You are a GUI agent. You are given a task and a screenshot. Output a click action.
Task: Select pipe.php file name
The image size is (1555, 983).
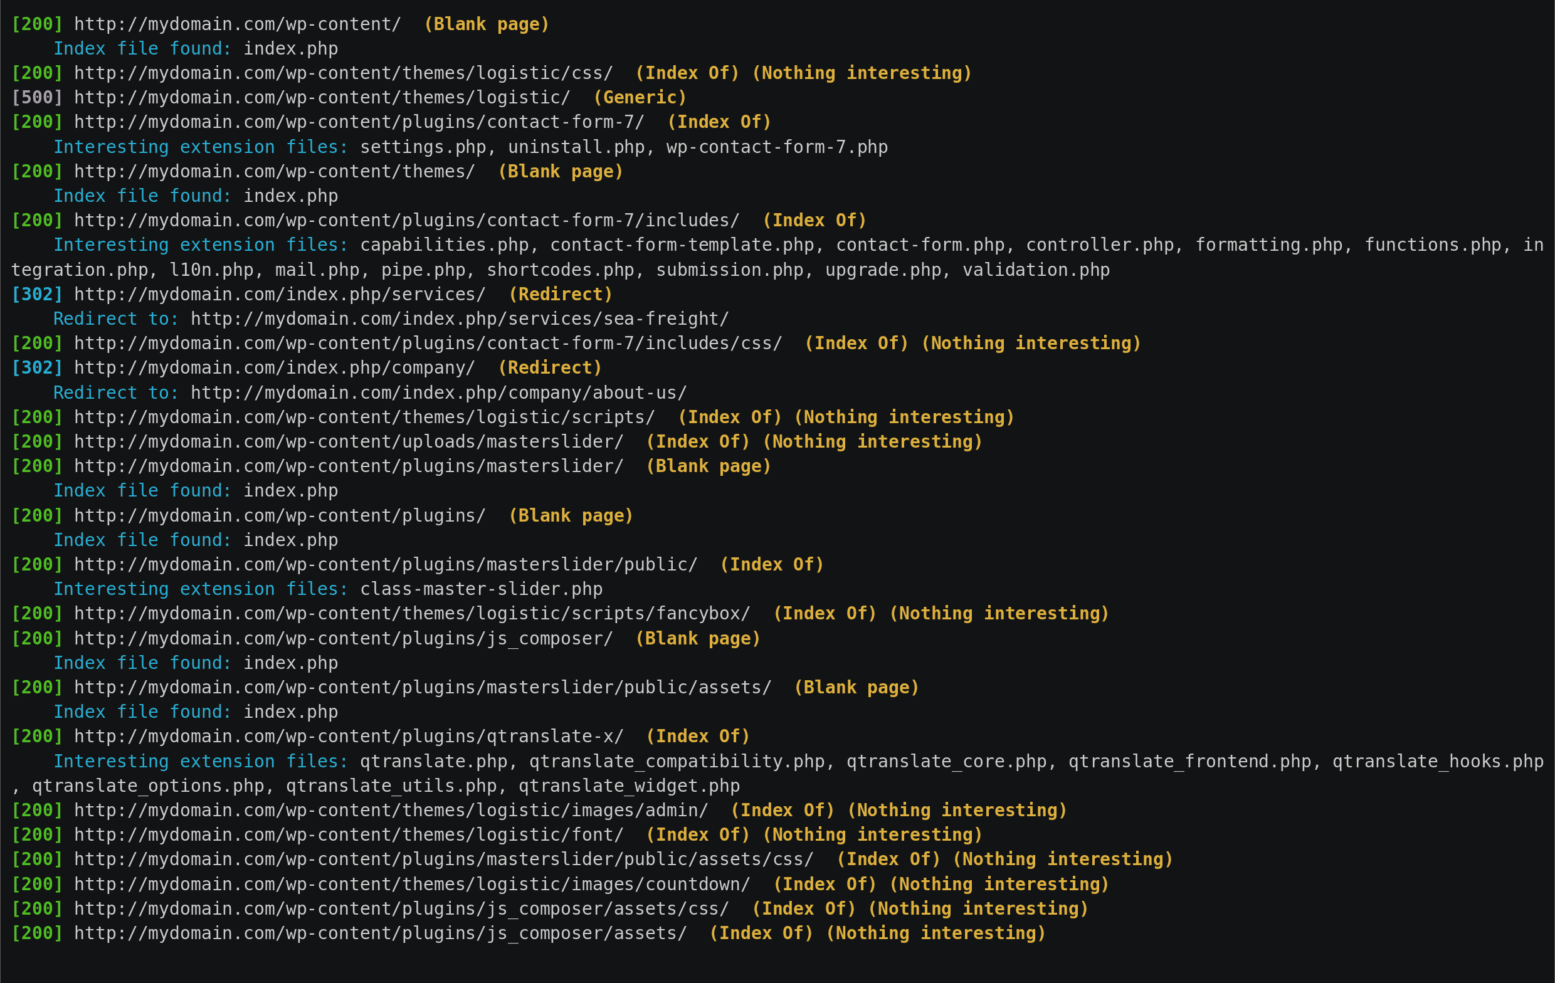pyautogui.click(x=423, y=270)
